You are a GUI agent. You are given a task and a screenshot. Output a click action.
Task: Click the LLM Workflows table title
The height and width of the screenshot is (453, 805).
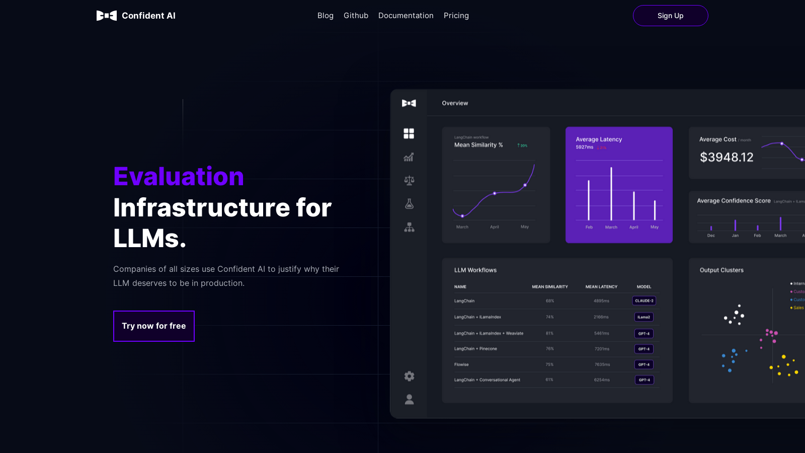tap(475, 270)
